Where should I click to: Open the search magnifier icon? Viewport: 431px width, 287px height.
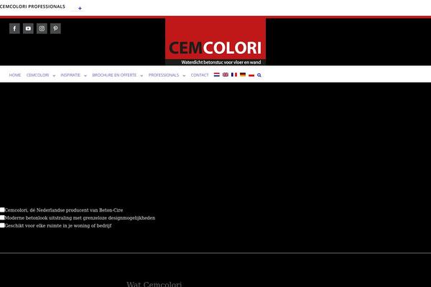259,75
